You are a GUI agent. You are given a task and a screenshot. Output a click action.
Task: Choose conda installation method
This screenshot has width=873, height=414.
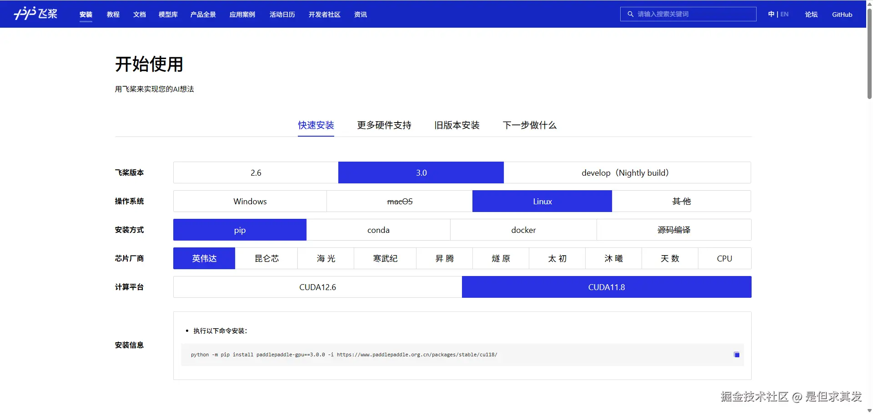(378, 230)
